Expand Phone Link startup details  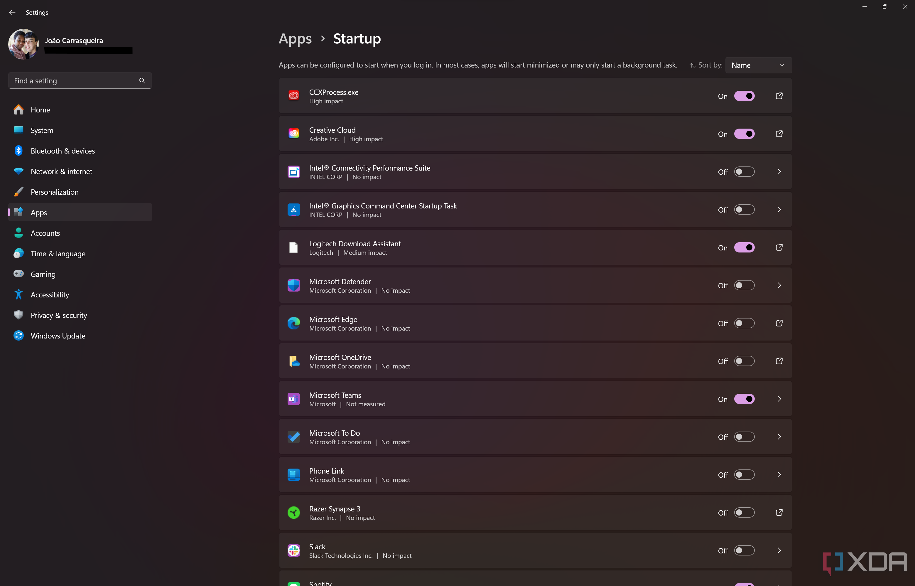click(778, 474)
